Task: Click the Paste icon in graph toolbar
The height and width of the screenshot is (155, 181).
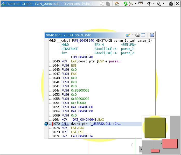Action: [x=108, y=4]
